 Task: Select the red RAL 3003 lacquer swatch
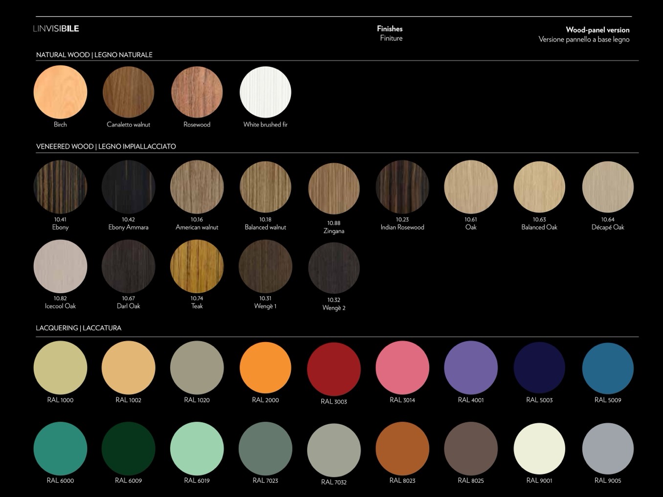(x=333, y=369)
